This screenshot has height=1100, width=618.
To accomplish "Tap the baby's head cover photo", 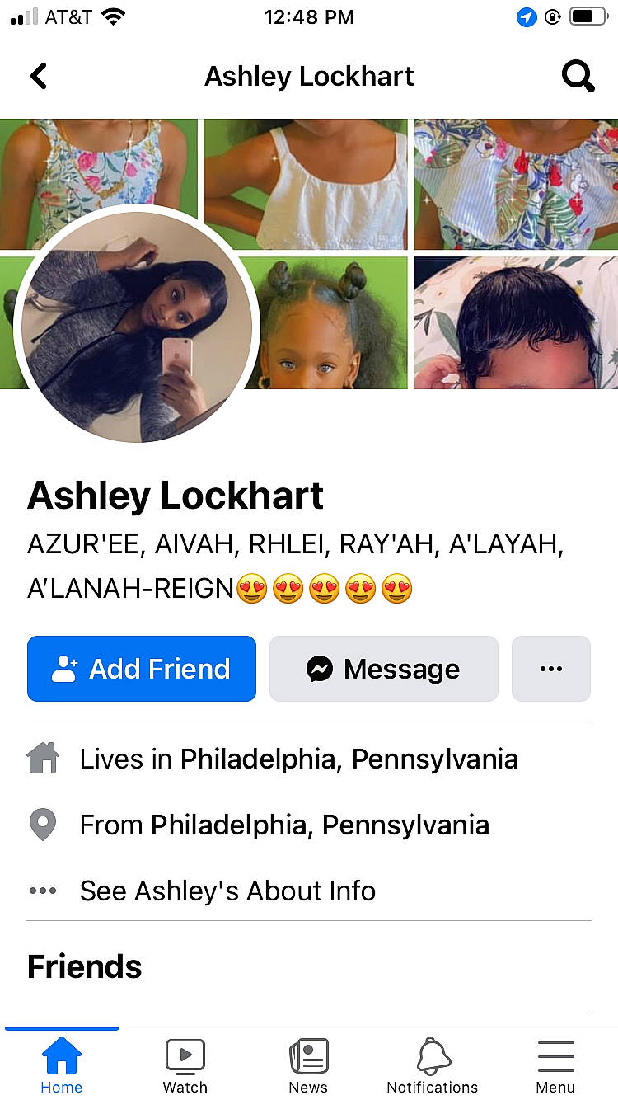I will coord(516,322).
